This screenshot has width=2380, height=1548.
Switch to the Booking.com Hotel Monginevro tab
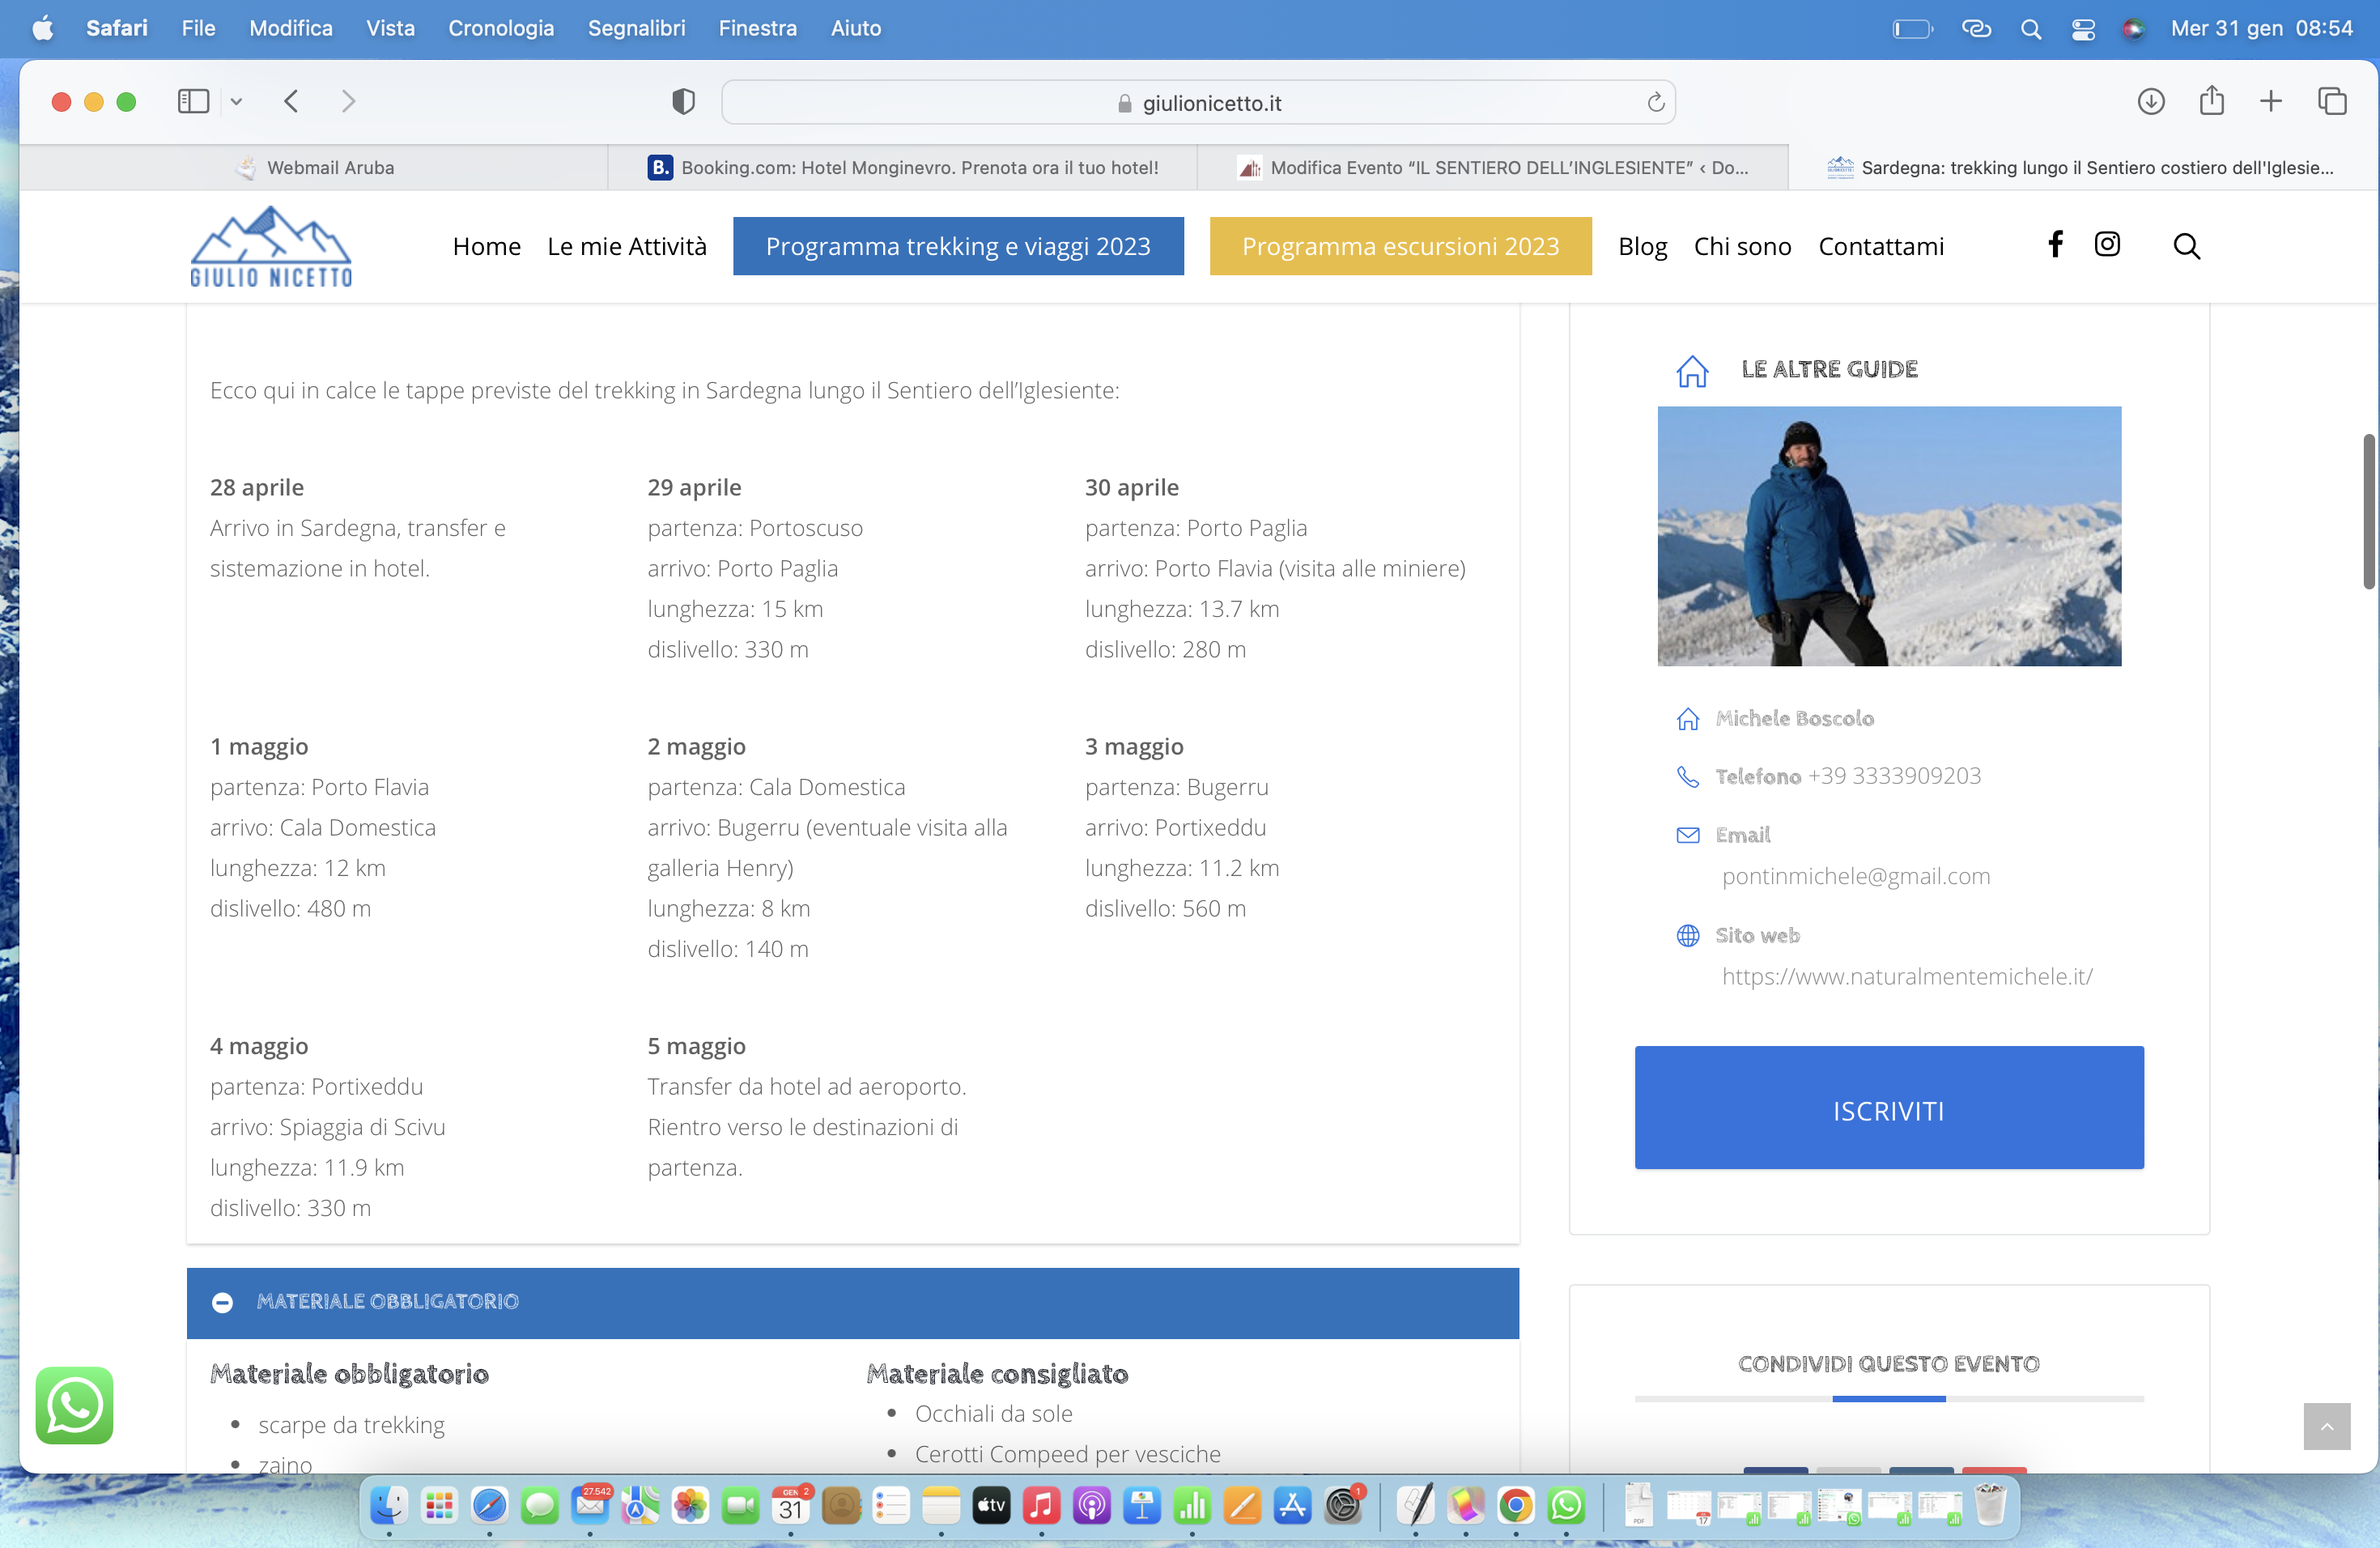(902, 167)
